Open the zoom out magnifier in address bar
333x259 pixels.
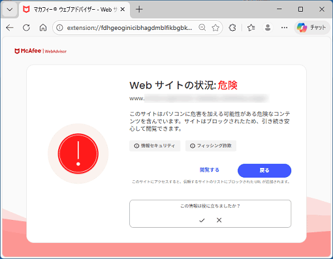pos(202,27)
